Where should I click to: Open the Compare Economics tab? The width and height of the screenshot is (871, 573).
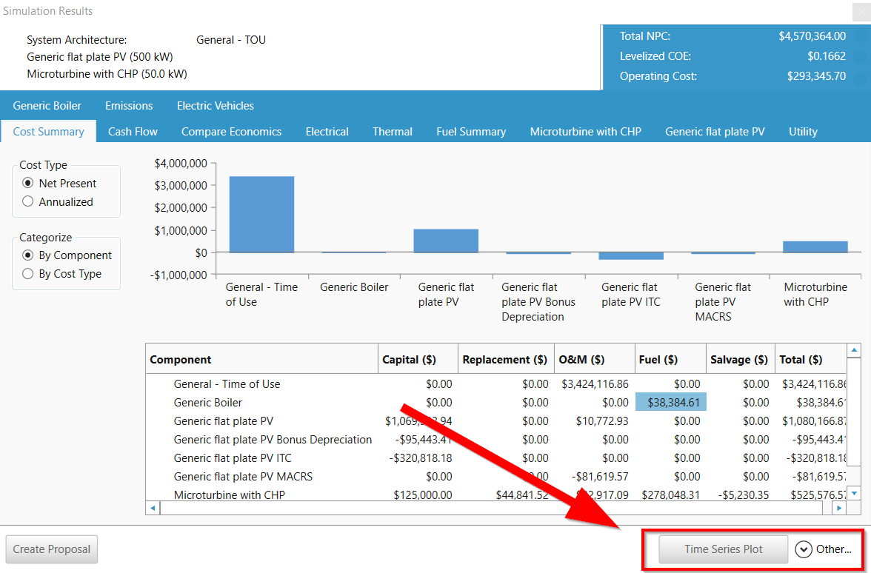[231, 132]
